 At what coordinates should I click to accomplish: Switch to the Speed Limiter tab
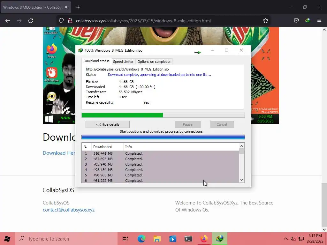pyautogui.click(x=123, y=62)
